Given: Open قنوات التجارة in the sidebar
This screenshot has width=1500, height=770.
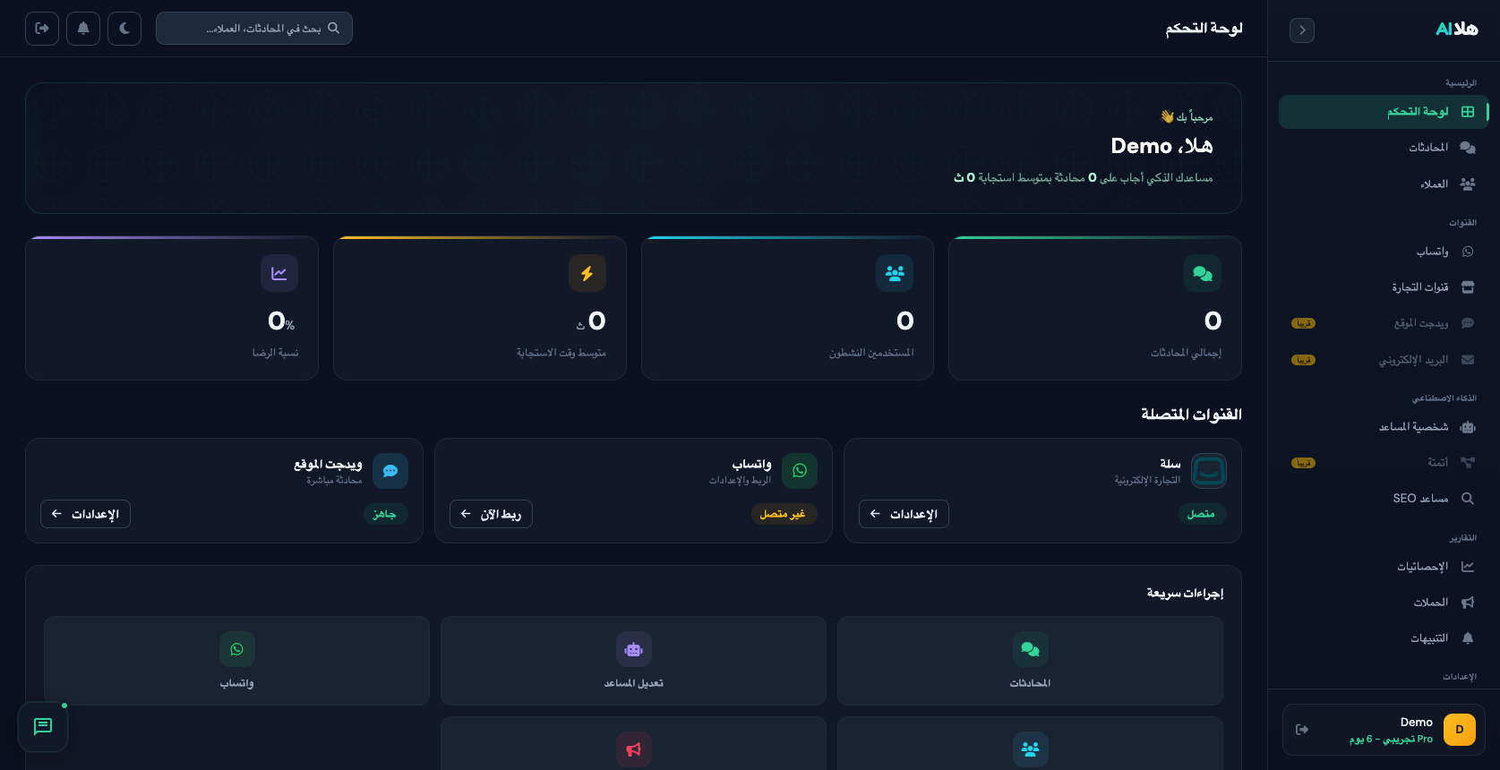Looking at the screenshot, I should pos(1384,287).
